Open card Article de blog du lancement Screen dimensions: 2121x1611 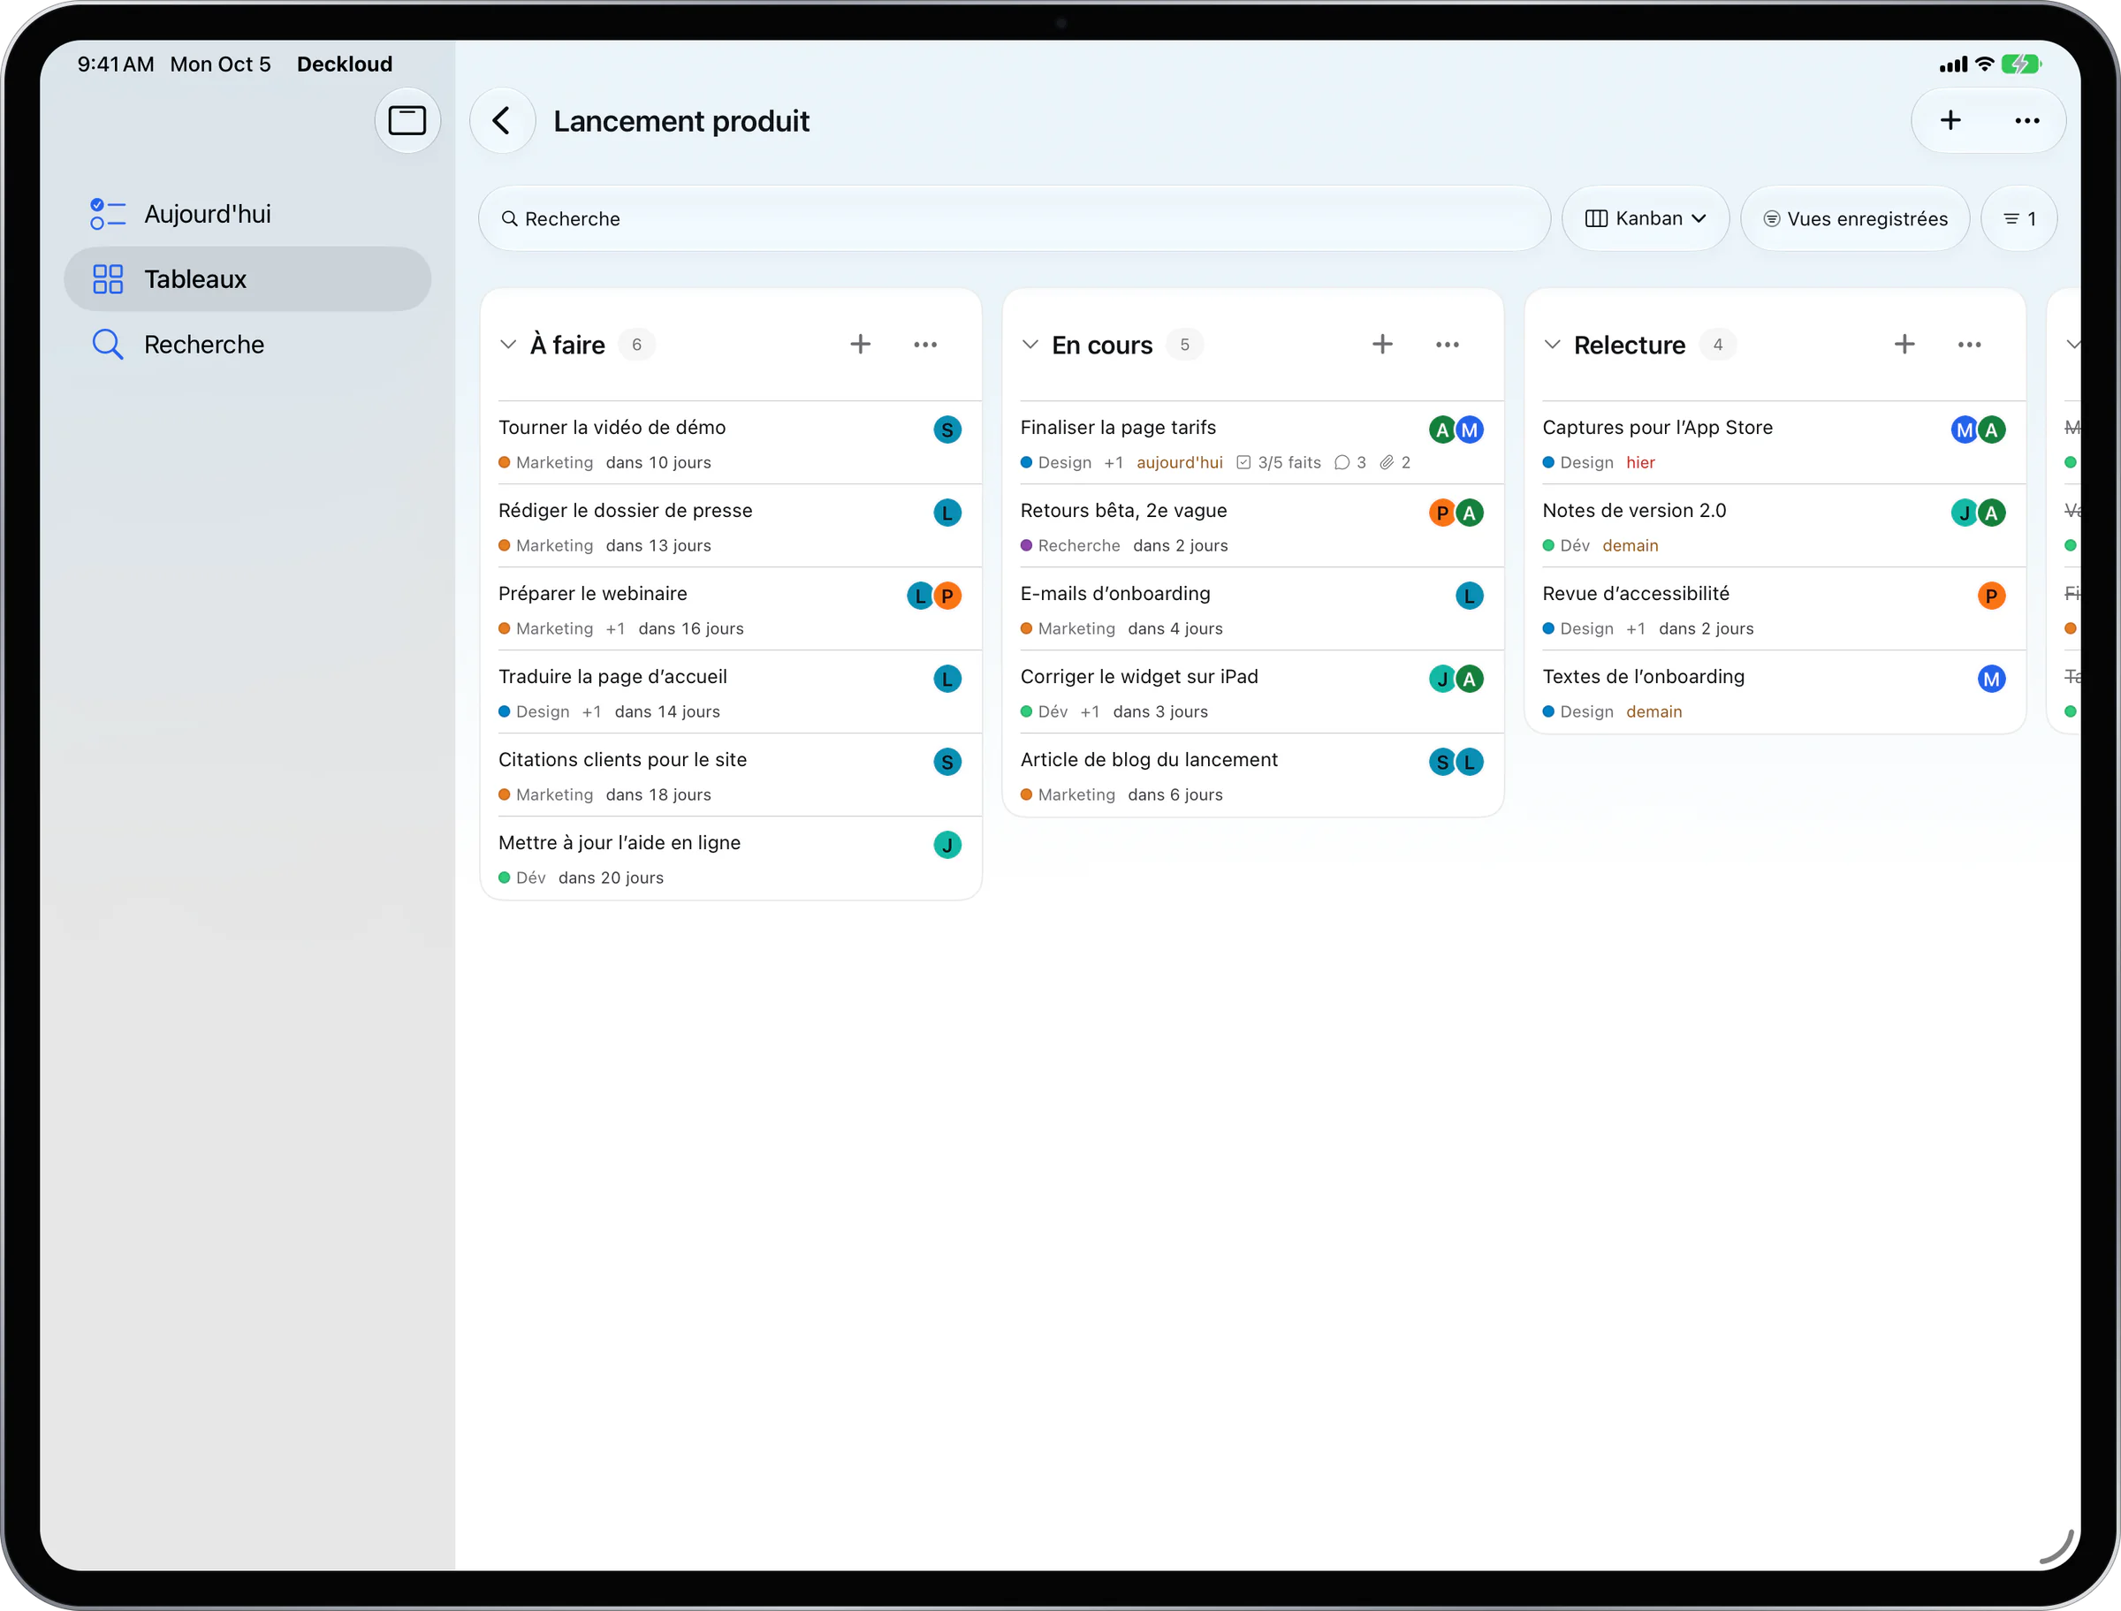click(1252, 775)
